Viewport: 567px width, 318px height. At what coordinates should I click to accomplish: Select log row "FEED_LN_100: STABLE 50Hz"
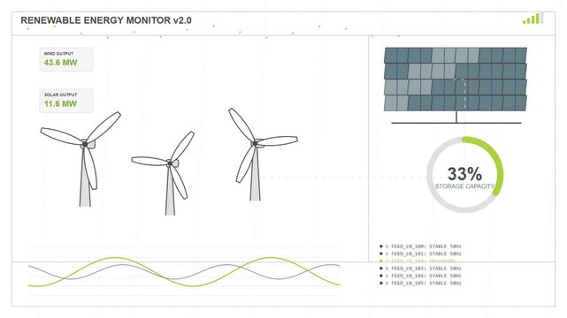click(x=420, y=246)
